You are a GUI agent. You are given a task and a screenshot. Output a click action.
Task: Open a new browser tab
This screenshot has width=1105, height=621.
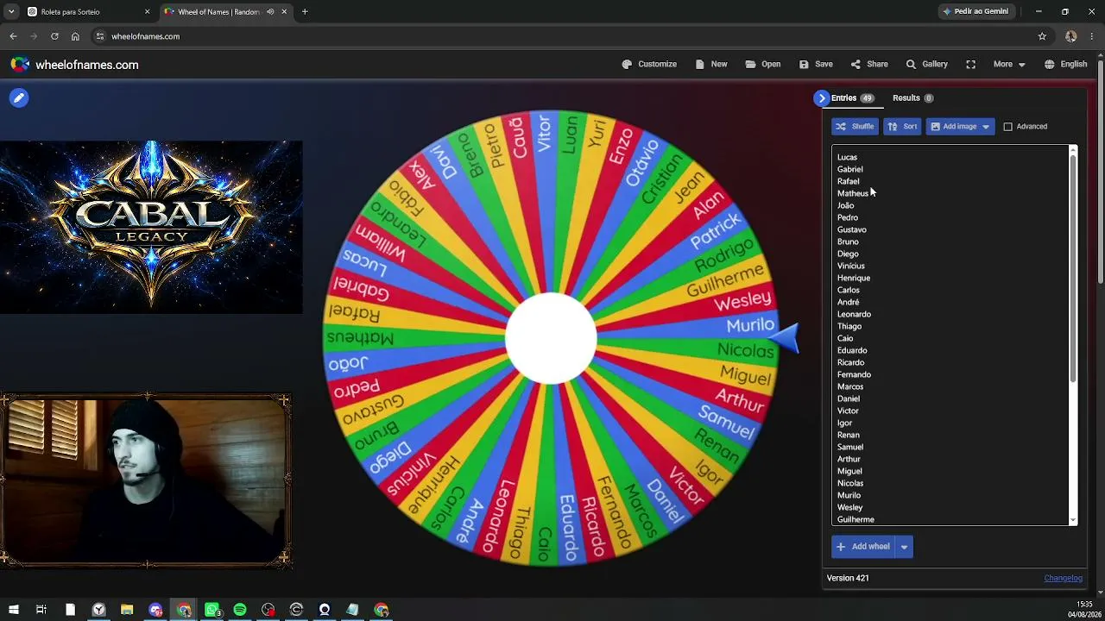click(x=305, y=12)
